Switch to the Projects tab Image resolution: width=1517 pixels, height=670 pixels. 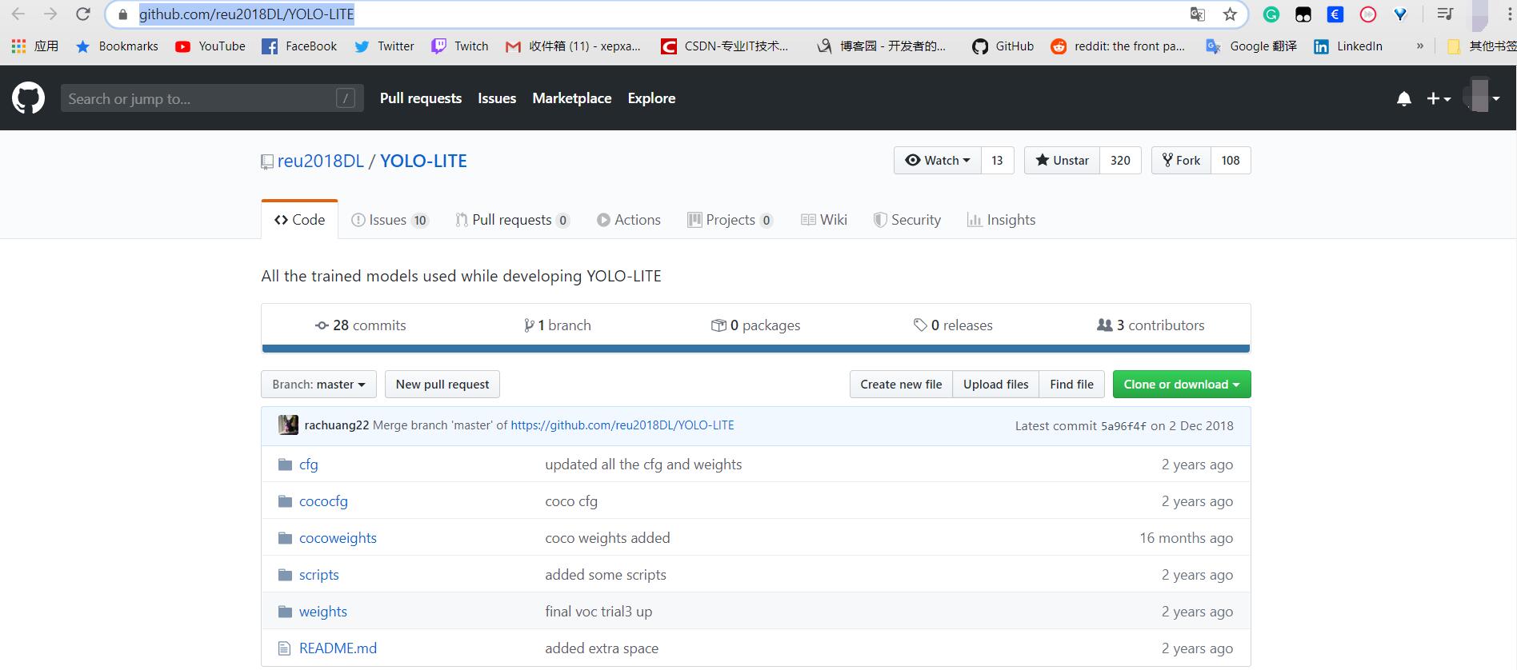point(730,220)
